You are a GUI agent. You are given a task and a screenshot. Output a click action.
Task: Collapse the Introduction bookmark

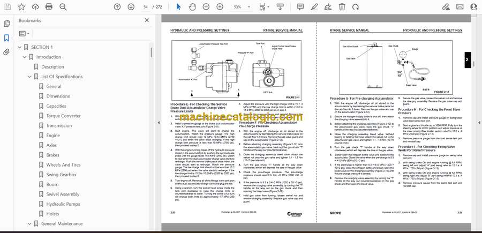(25, 57)
